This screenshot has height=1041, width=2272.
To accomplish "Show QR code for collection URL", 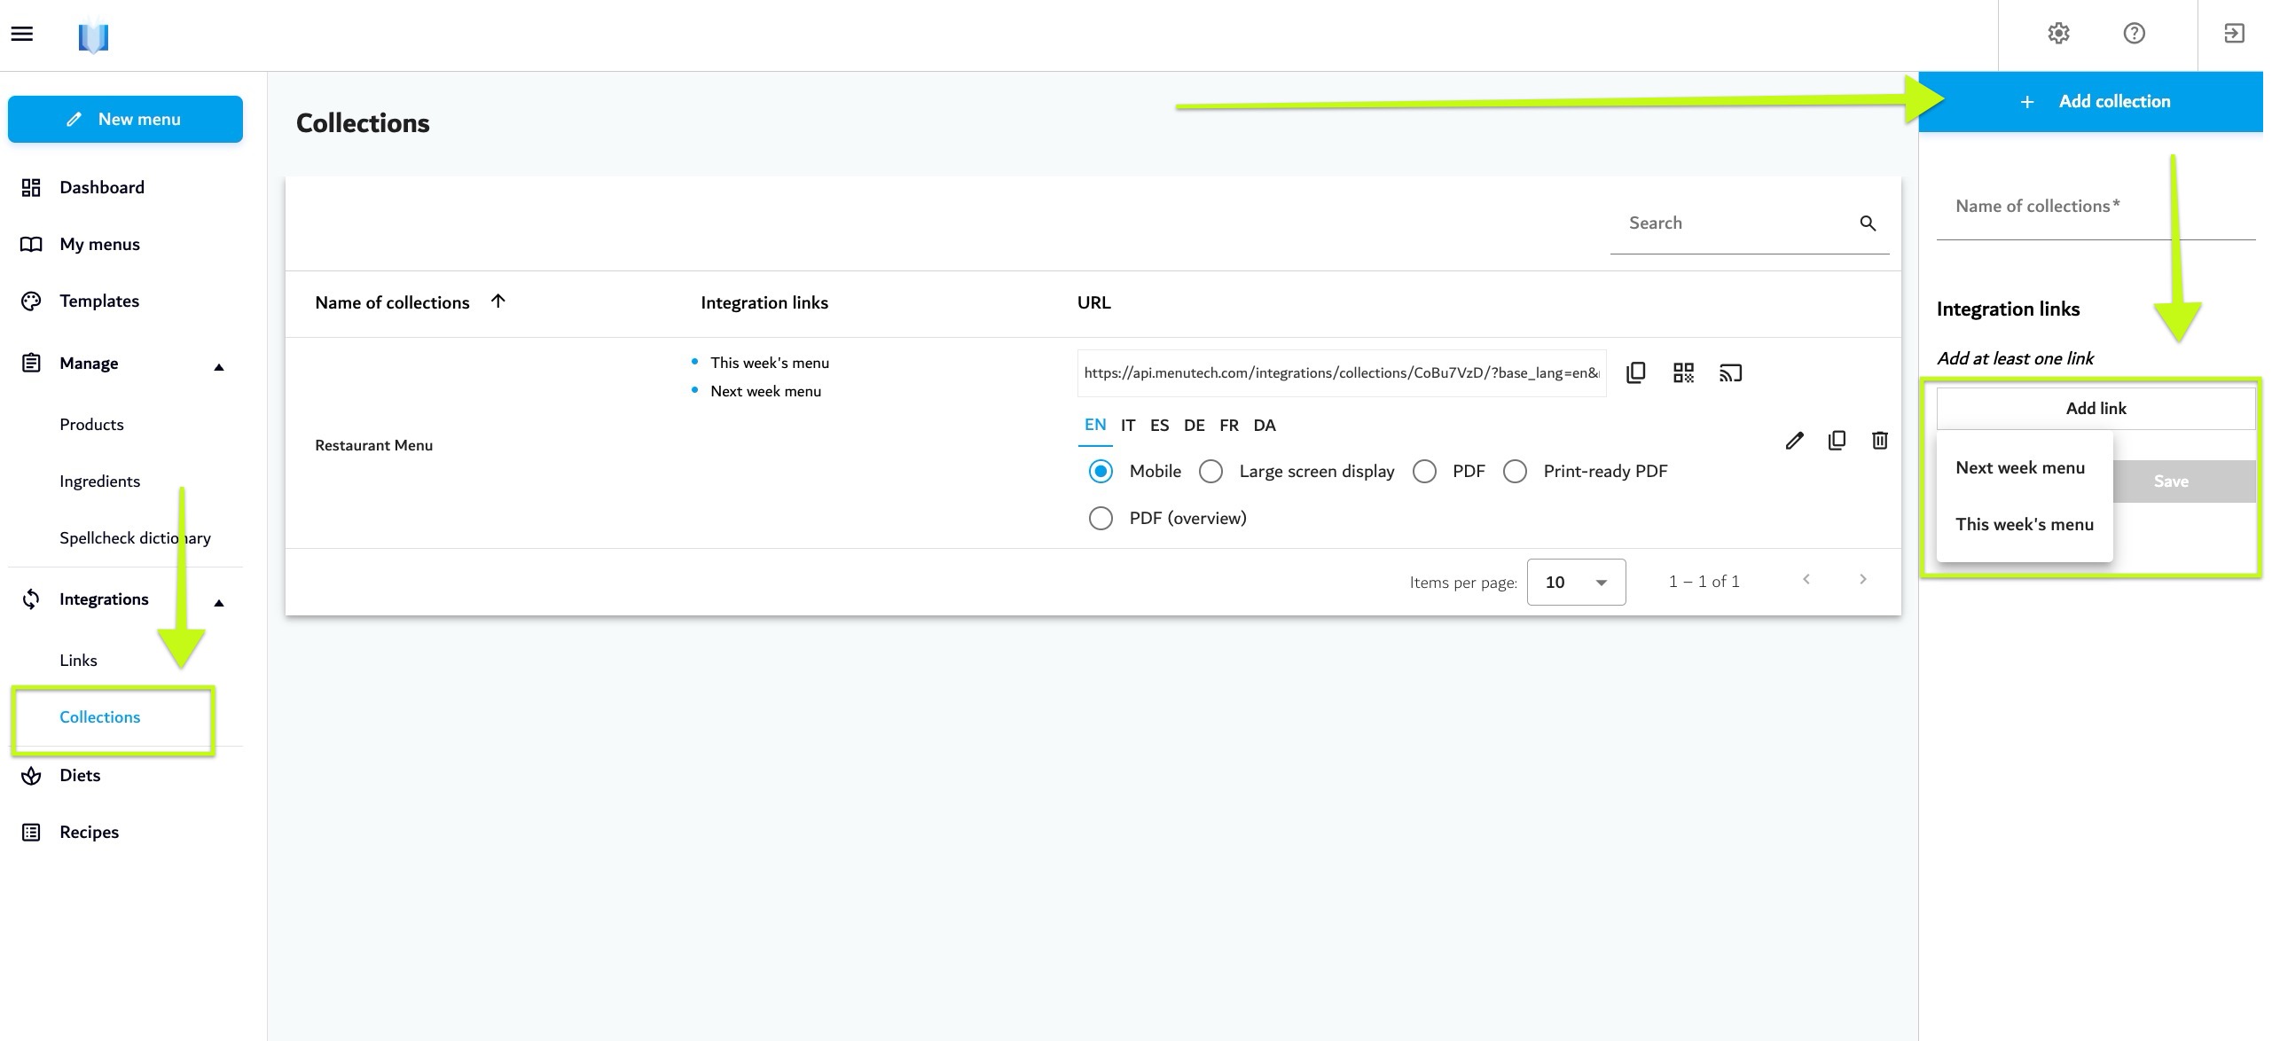I will pos(1683,372).
